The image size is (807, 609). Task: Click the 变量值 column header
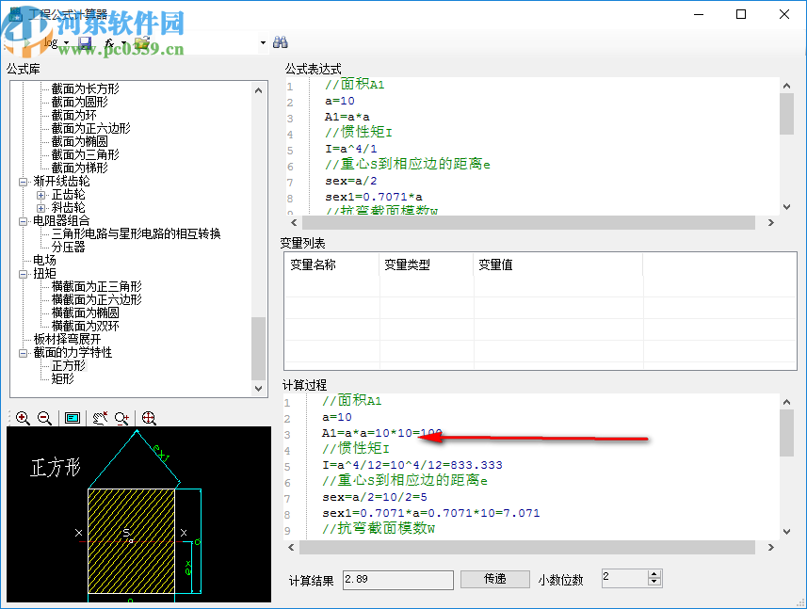point(557,265)
